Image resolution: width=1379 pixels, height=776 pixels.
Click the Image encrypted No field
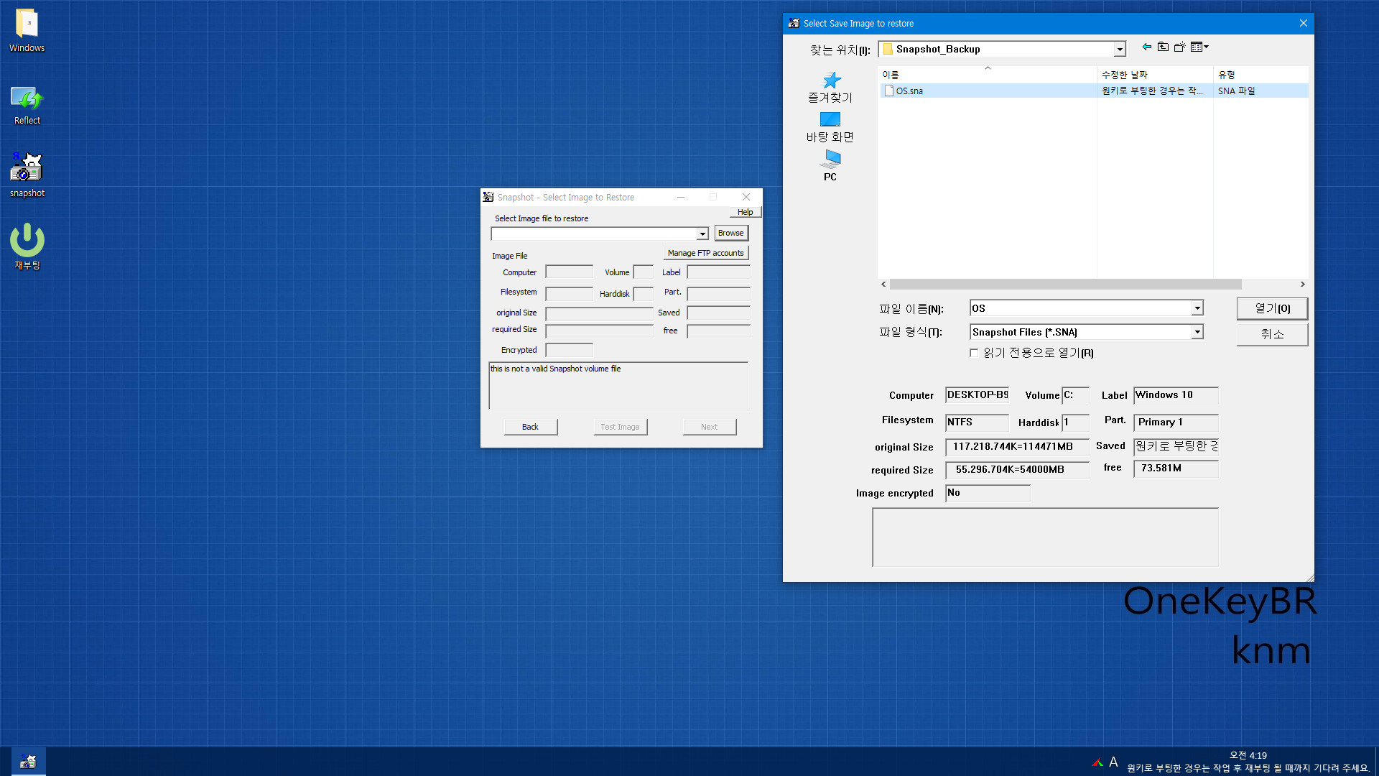click(x=988, y=493)
